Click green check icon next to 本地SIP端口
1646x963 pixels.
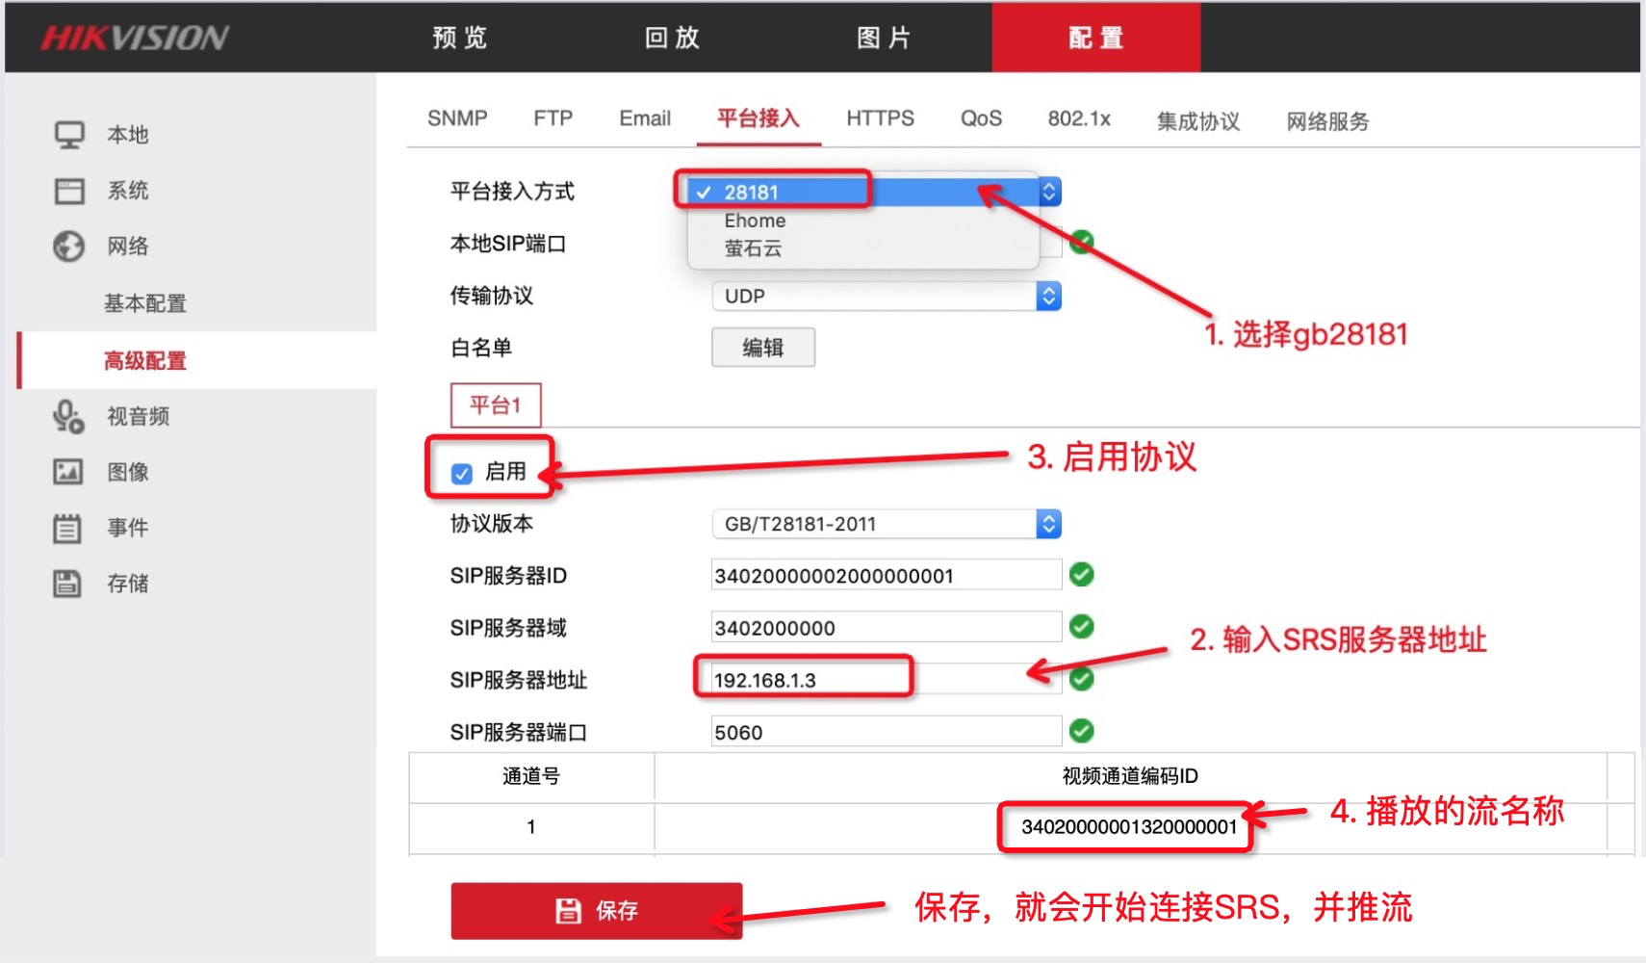point(1082,242)
